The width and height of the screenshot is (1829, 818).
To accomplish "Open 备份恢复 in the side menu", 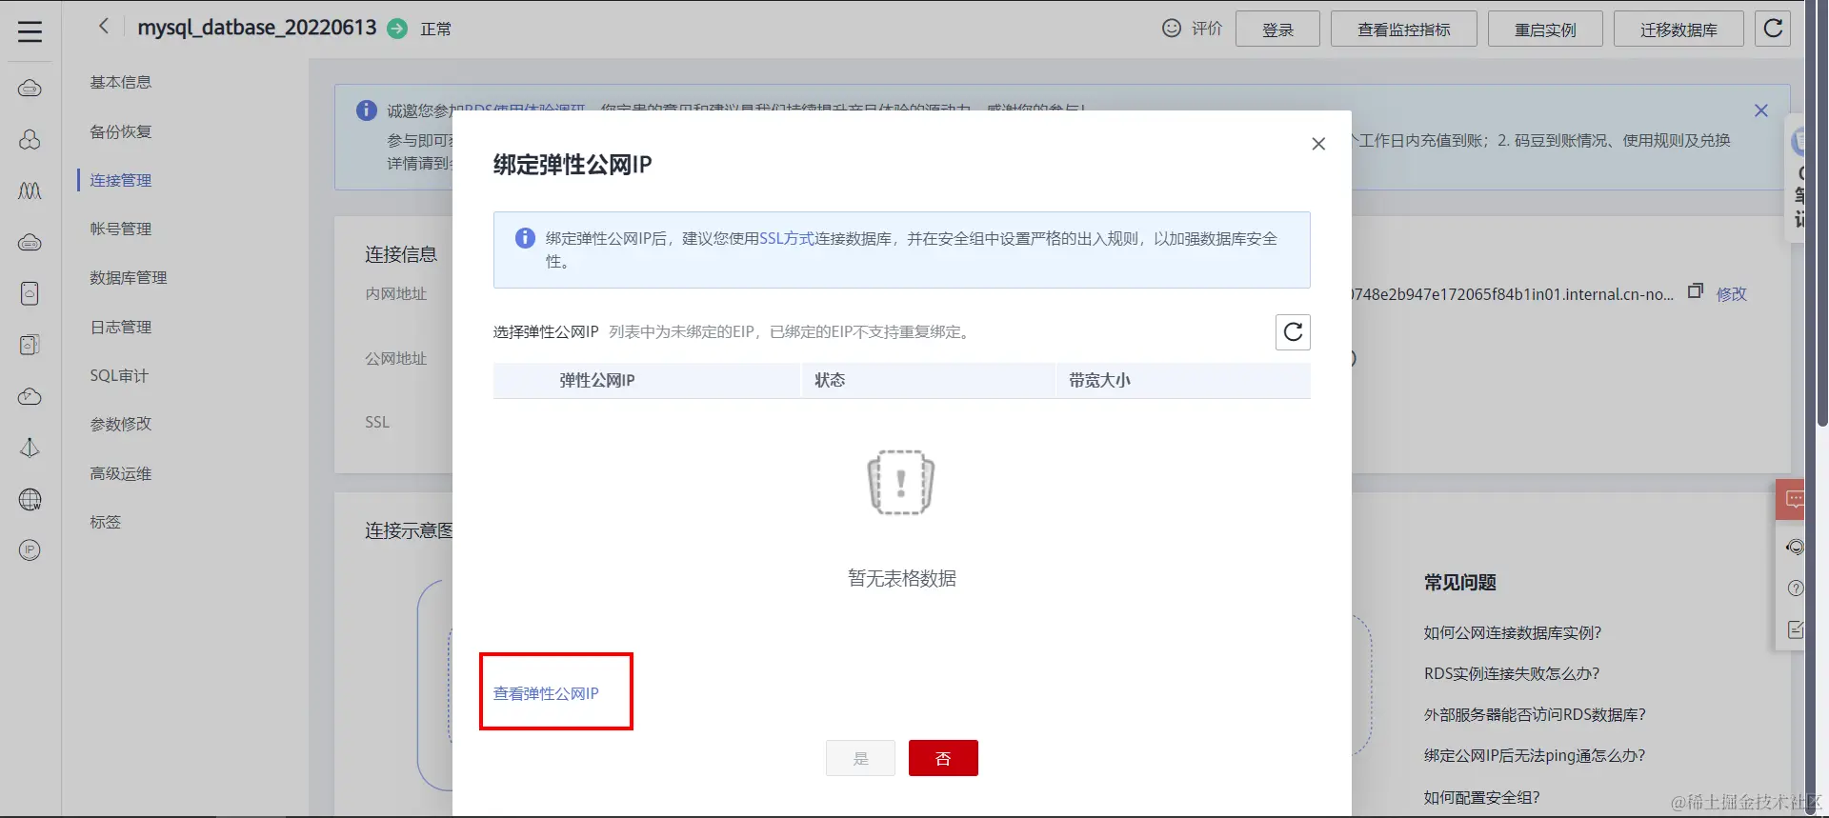I will 121,131.
